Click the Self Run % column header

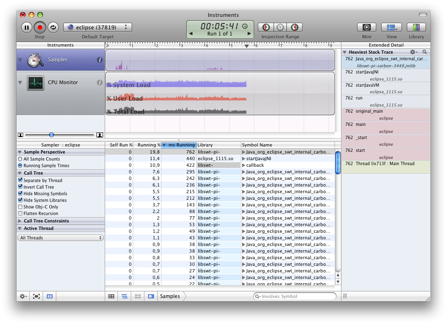pyautogui.click(x=120, y=145)
